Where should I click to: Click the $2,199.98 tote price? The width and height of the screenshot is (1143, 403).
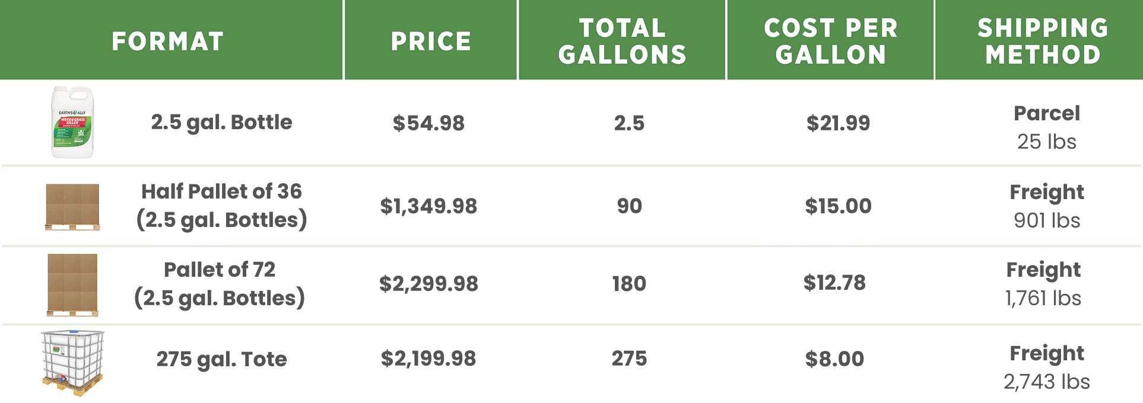pos(428,359)
